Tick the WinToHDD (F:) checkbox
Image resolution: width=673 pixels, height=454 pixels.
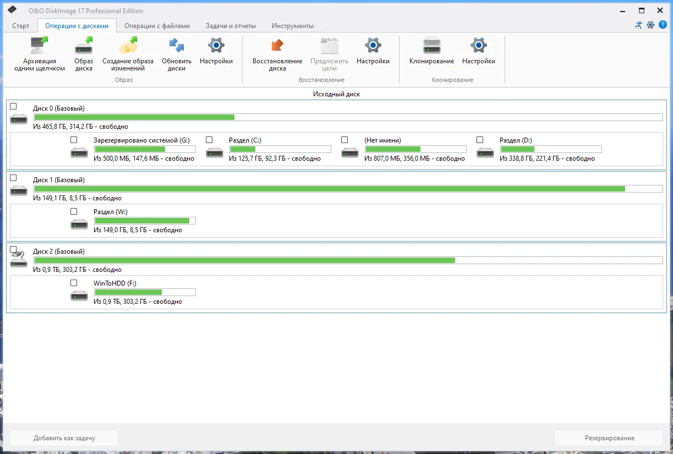tap(74, 283)
